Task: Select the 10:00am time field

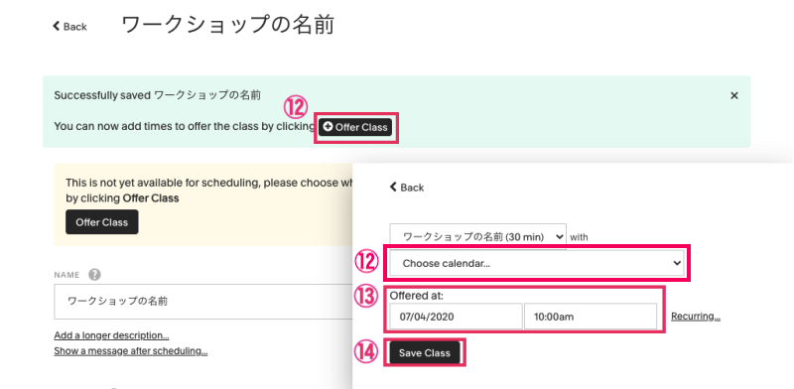Action: click(x=591, y=317)
